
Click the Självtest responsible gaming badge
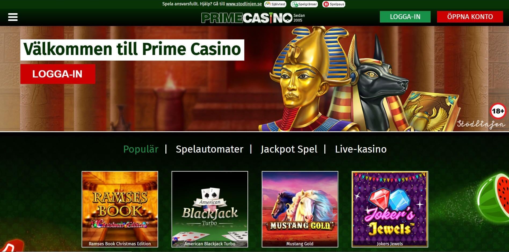coord(275,4)
